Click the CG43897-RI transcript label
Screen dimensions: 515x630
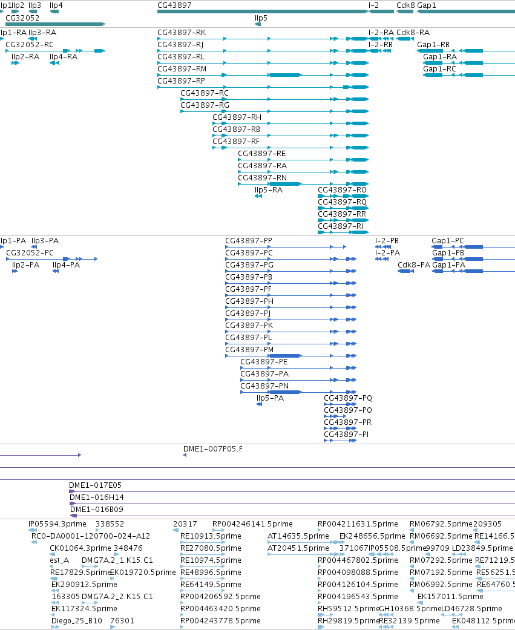340,226
